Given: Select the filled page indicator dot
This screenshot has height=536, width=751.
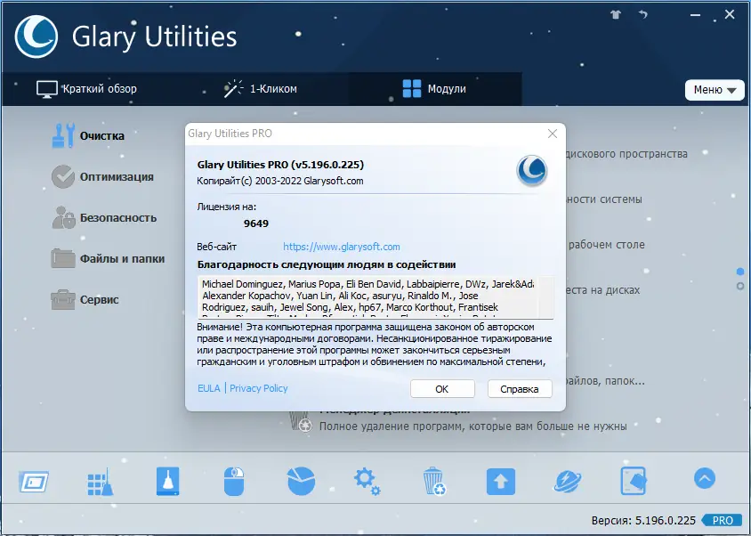Looking at the screenshot, I should click(x=740, y=272).
